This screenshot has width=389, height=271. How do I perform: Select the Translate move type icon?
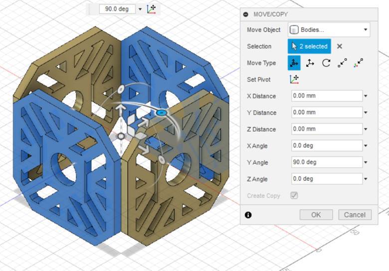tap(310, 63)
